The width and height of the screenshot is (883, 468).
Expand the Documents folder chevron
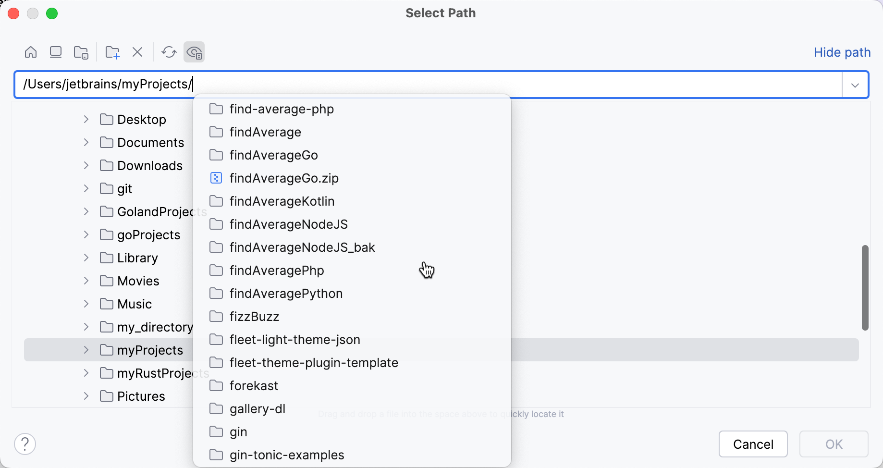tap(86, 142)
